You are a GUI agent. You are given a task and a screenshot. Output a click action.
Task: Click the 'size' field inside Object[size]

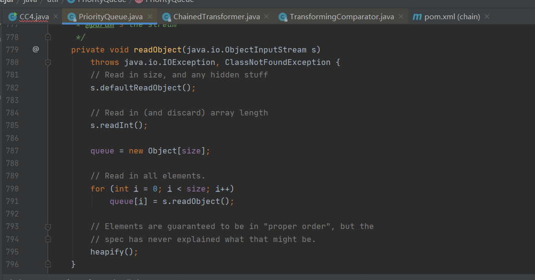pos(191,151)
